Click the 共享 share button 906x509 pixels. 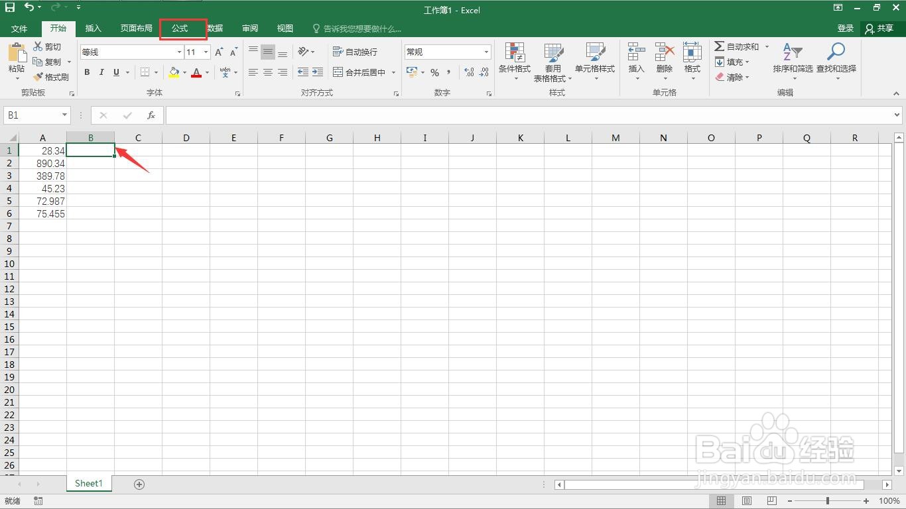(879, 28)
